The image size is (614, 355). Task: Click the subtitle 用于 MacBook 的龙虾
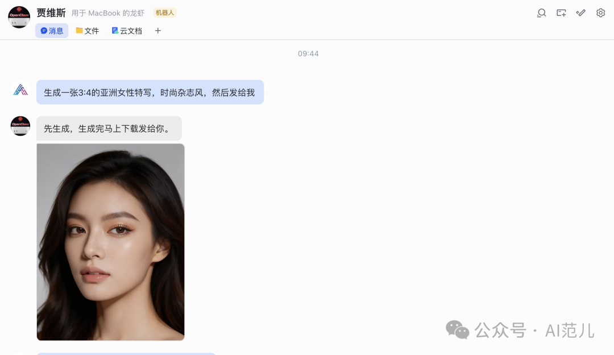(x=107, y=13)
